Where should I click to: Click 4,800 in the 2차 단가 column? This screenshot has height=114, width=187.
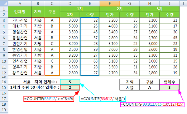tap(110, 26)
